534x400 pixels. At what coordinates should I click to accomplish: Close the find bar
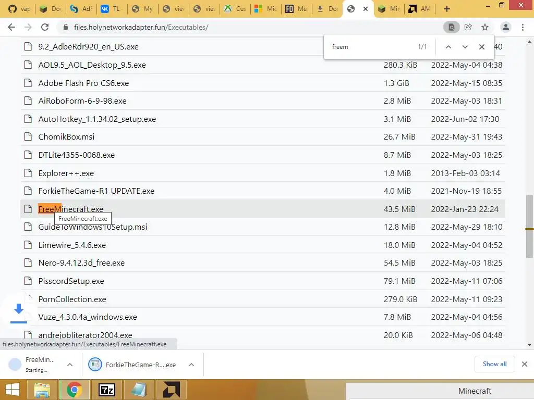(x=481, y=47)
